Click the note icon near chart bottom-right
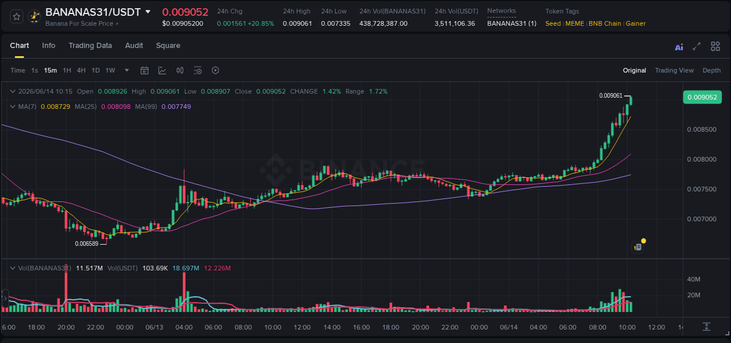 pos(638,247)
